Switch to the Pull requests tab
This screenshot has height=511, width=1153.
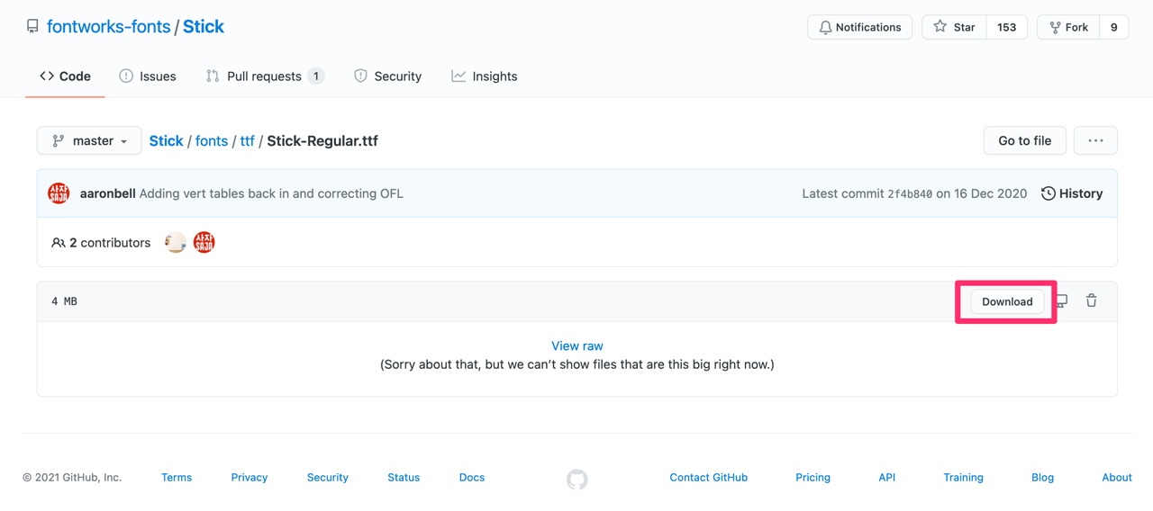click(264, 76)
